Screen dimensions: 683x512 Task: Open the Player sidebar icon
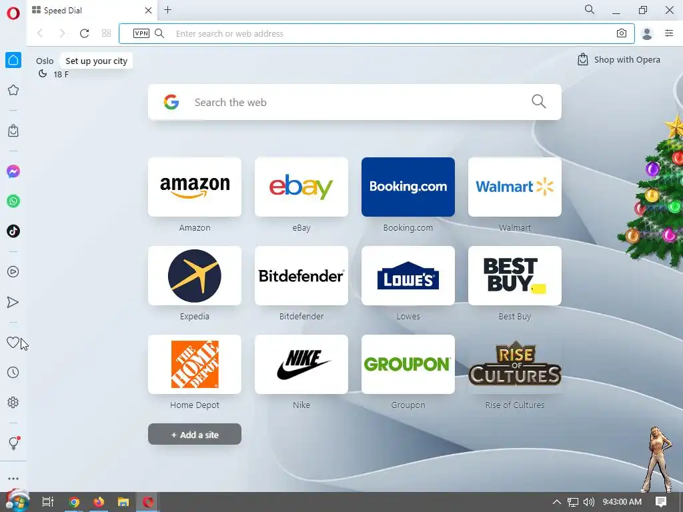coord(13,272)
